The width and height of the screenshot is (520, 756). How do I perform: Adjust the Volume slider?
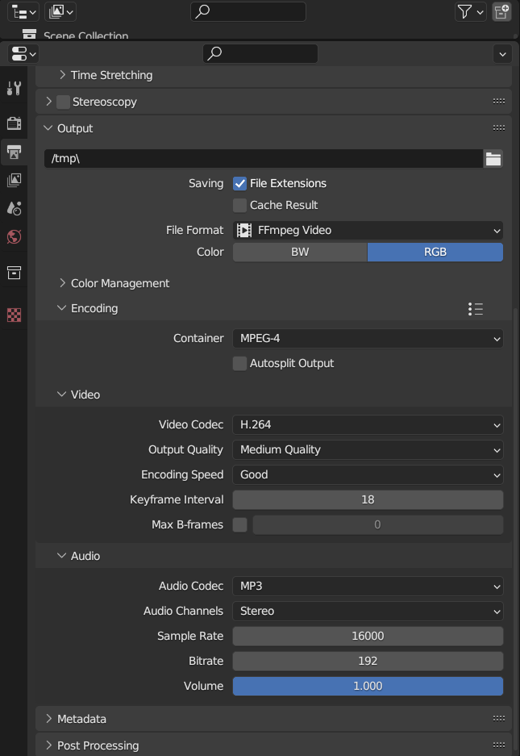pos(368,686)
